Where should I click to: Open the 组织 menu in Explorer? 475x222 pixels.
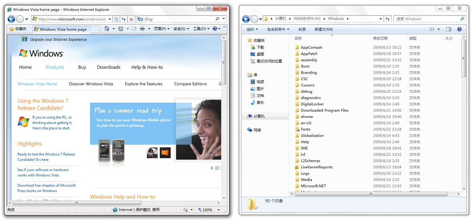tap(252, 29)
